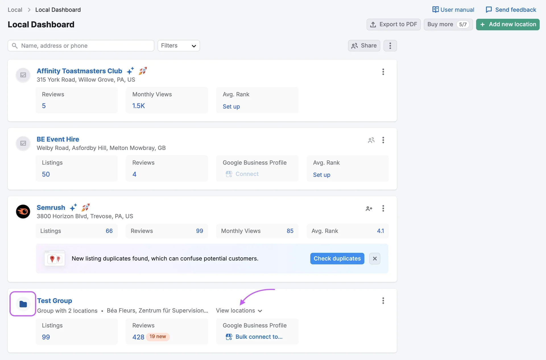
Task: Click the Semrush logo thumbnail
Action: 23,212
